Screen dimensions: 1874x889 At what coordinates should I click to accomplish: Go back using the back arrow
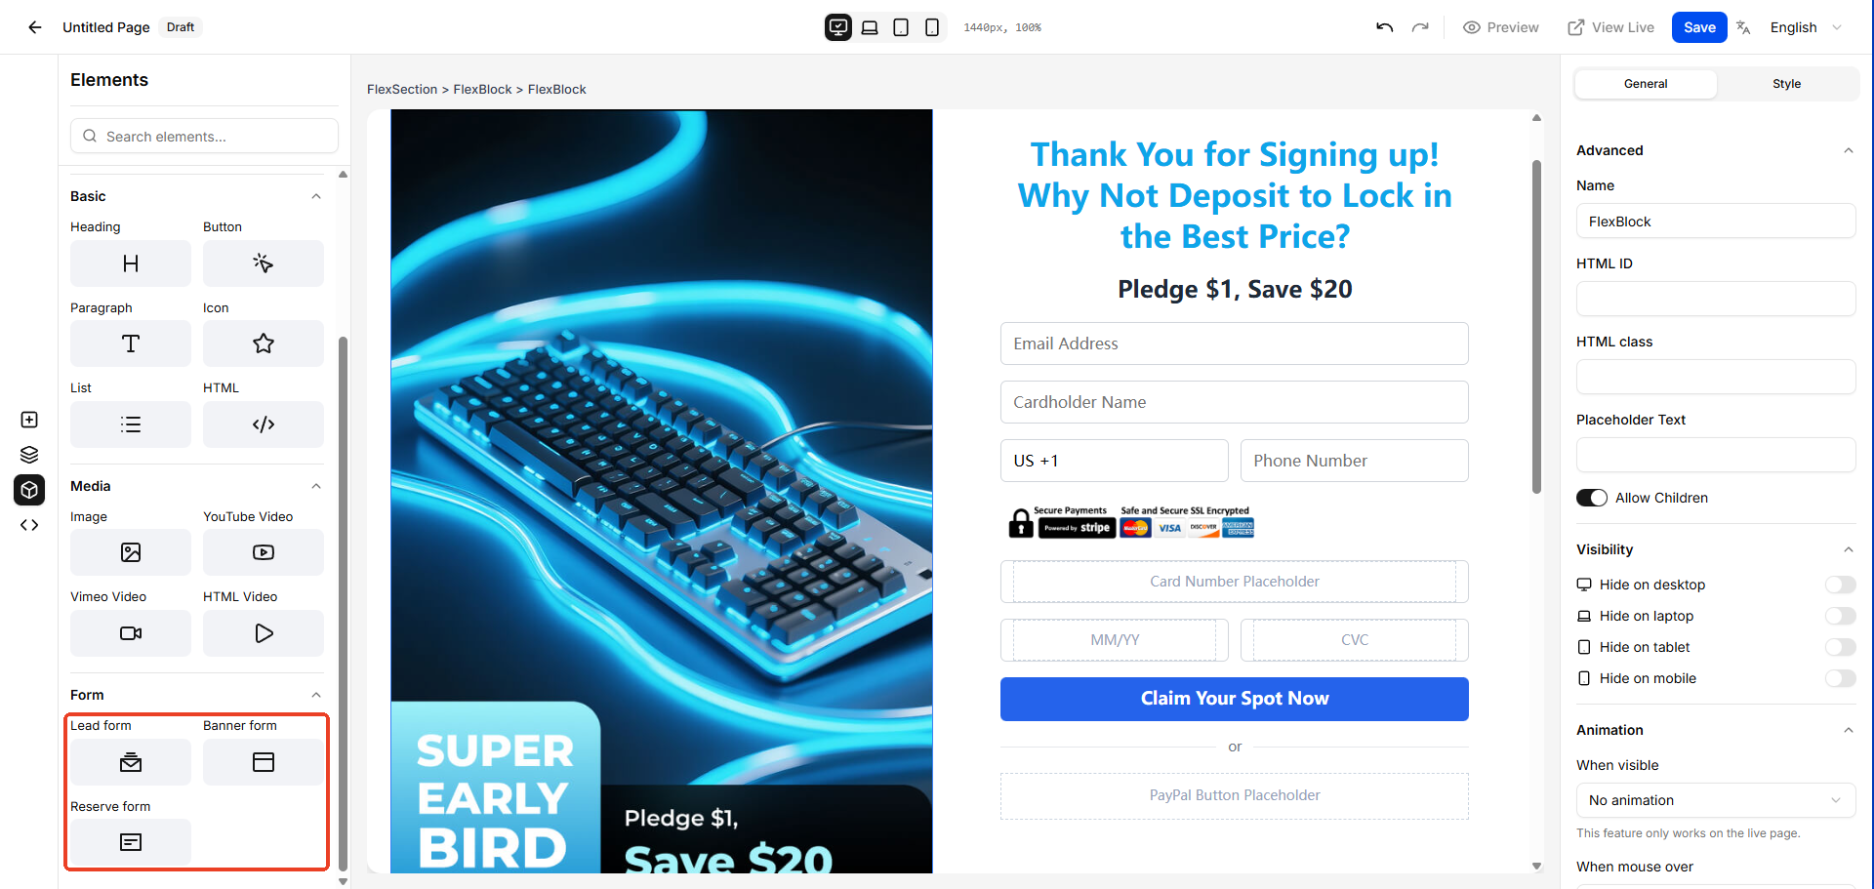35,27
